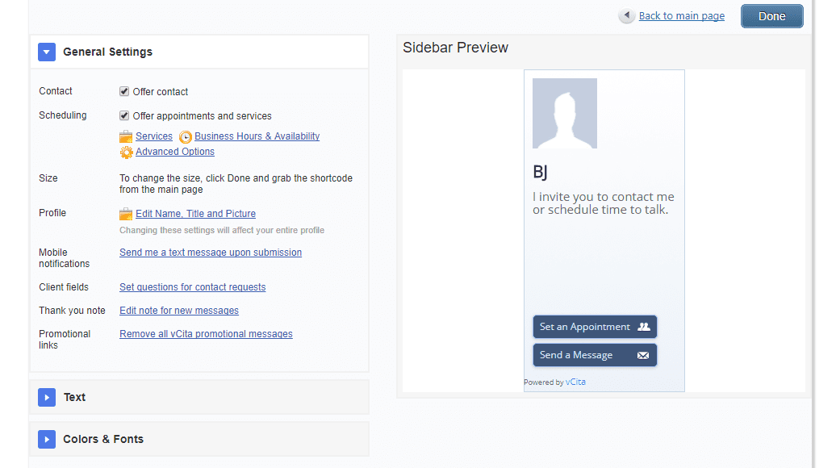Click Remove all vCita promotional messages
The width and height of the screenshot is (836, 468).
(206, 334)
